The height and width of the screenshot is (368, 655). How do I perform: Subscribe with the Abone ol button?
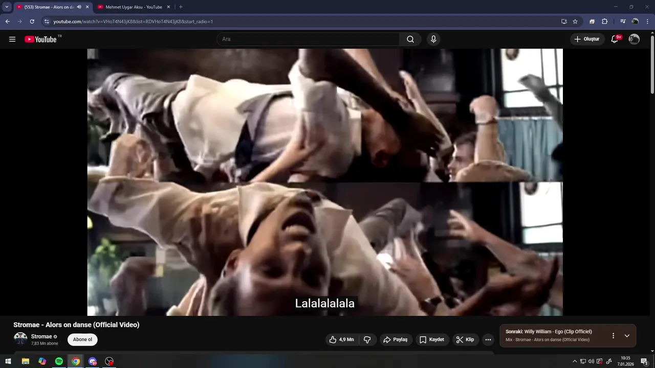(x=82, y=339)
